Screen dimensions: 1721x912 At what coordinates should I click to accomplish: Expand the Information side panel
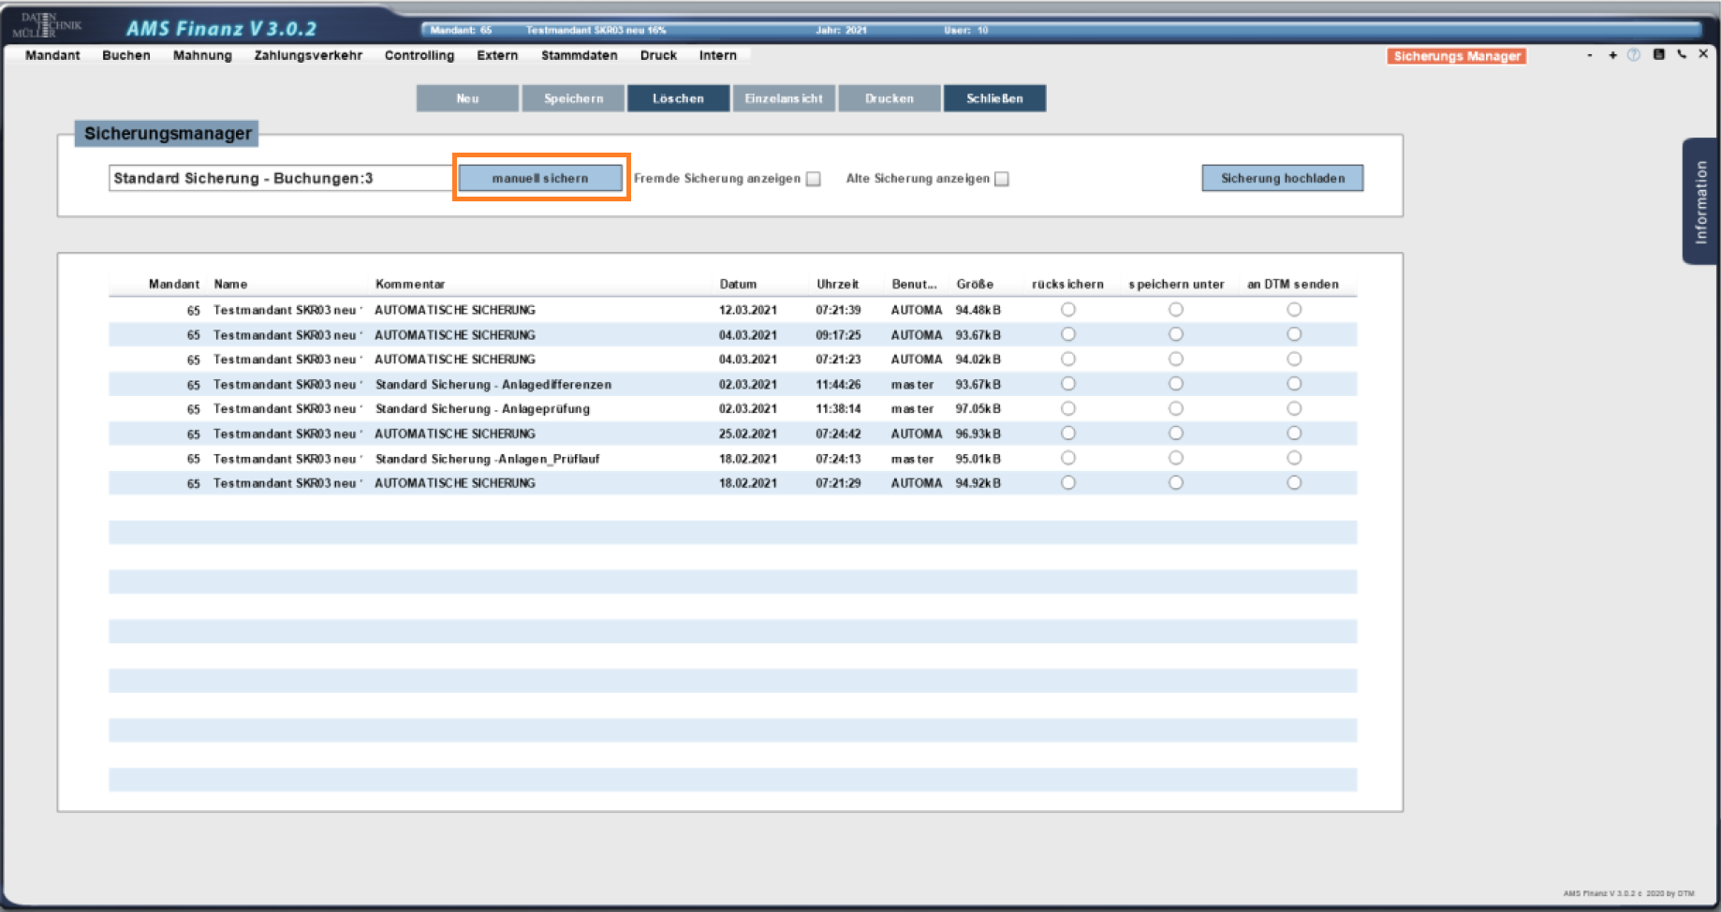tap(1700, 201)
